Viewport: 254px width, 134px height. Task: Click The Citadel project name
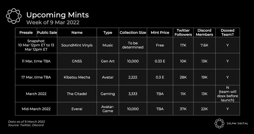click(x=77, y=94)
